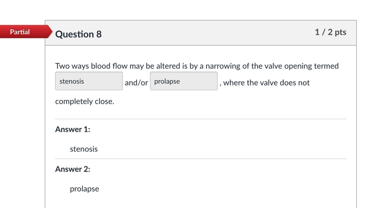Select the Question 8 heading

click(x=79, y=34)
